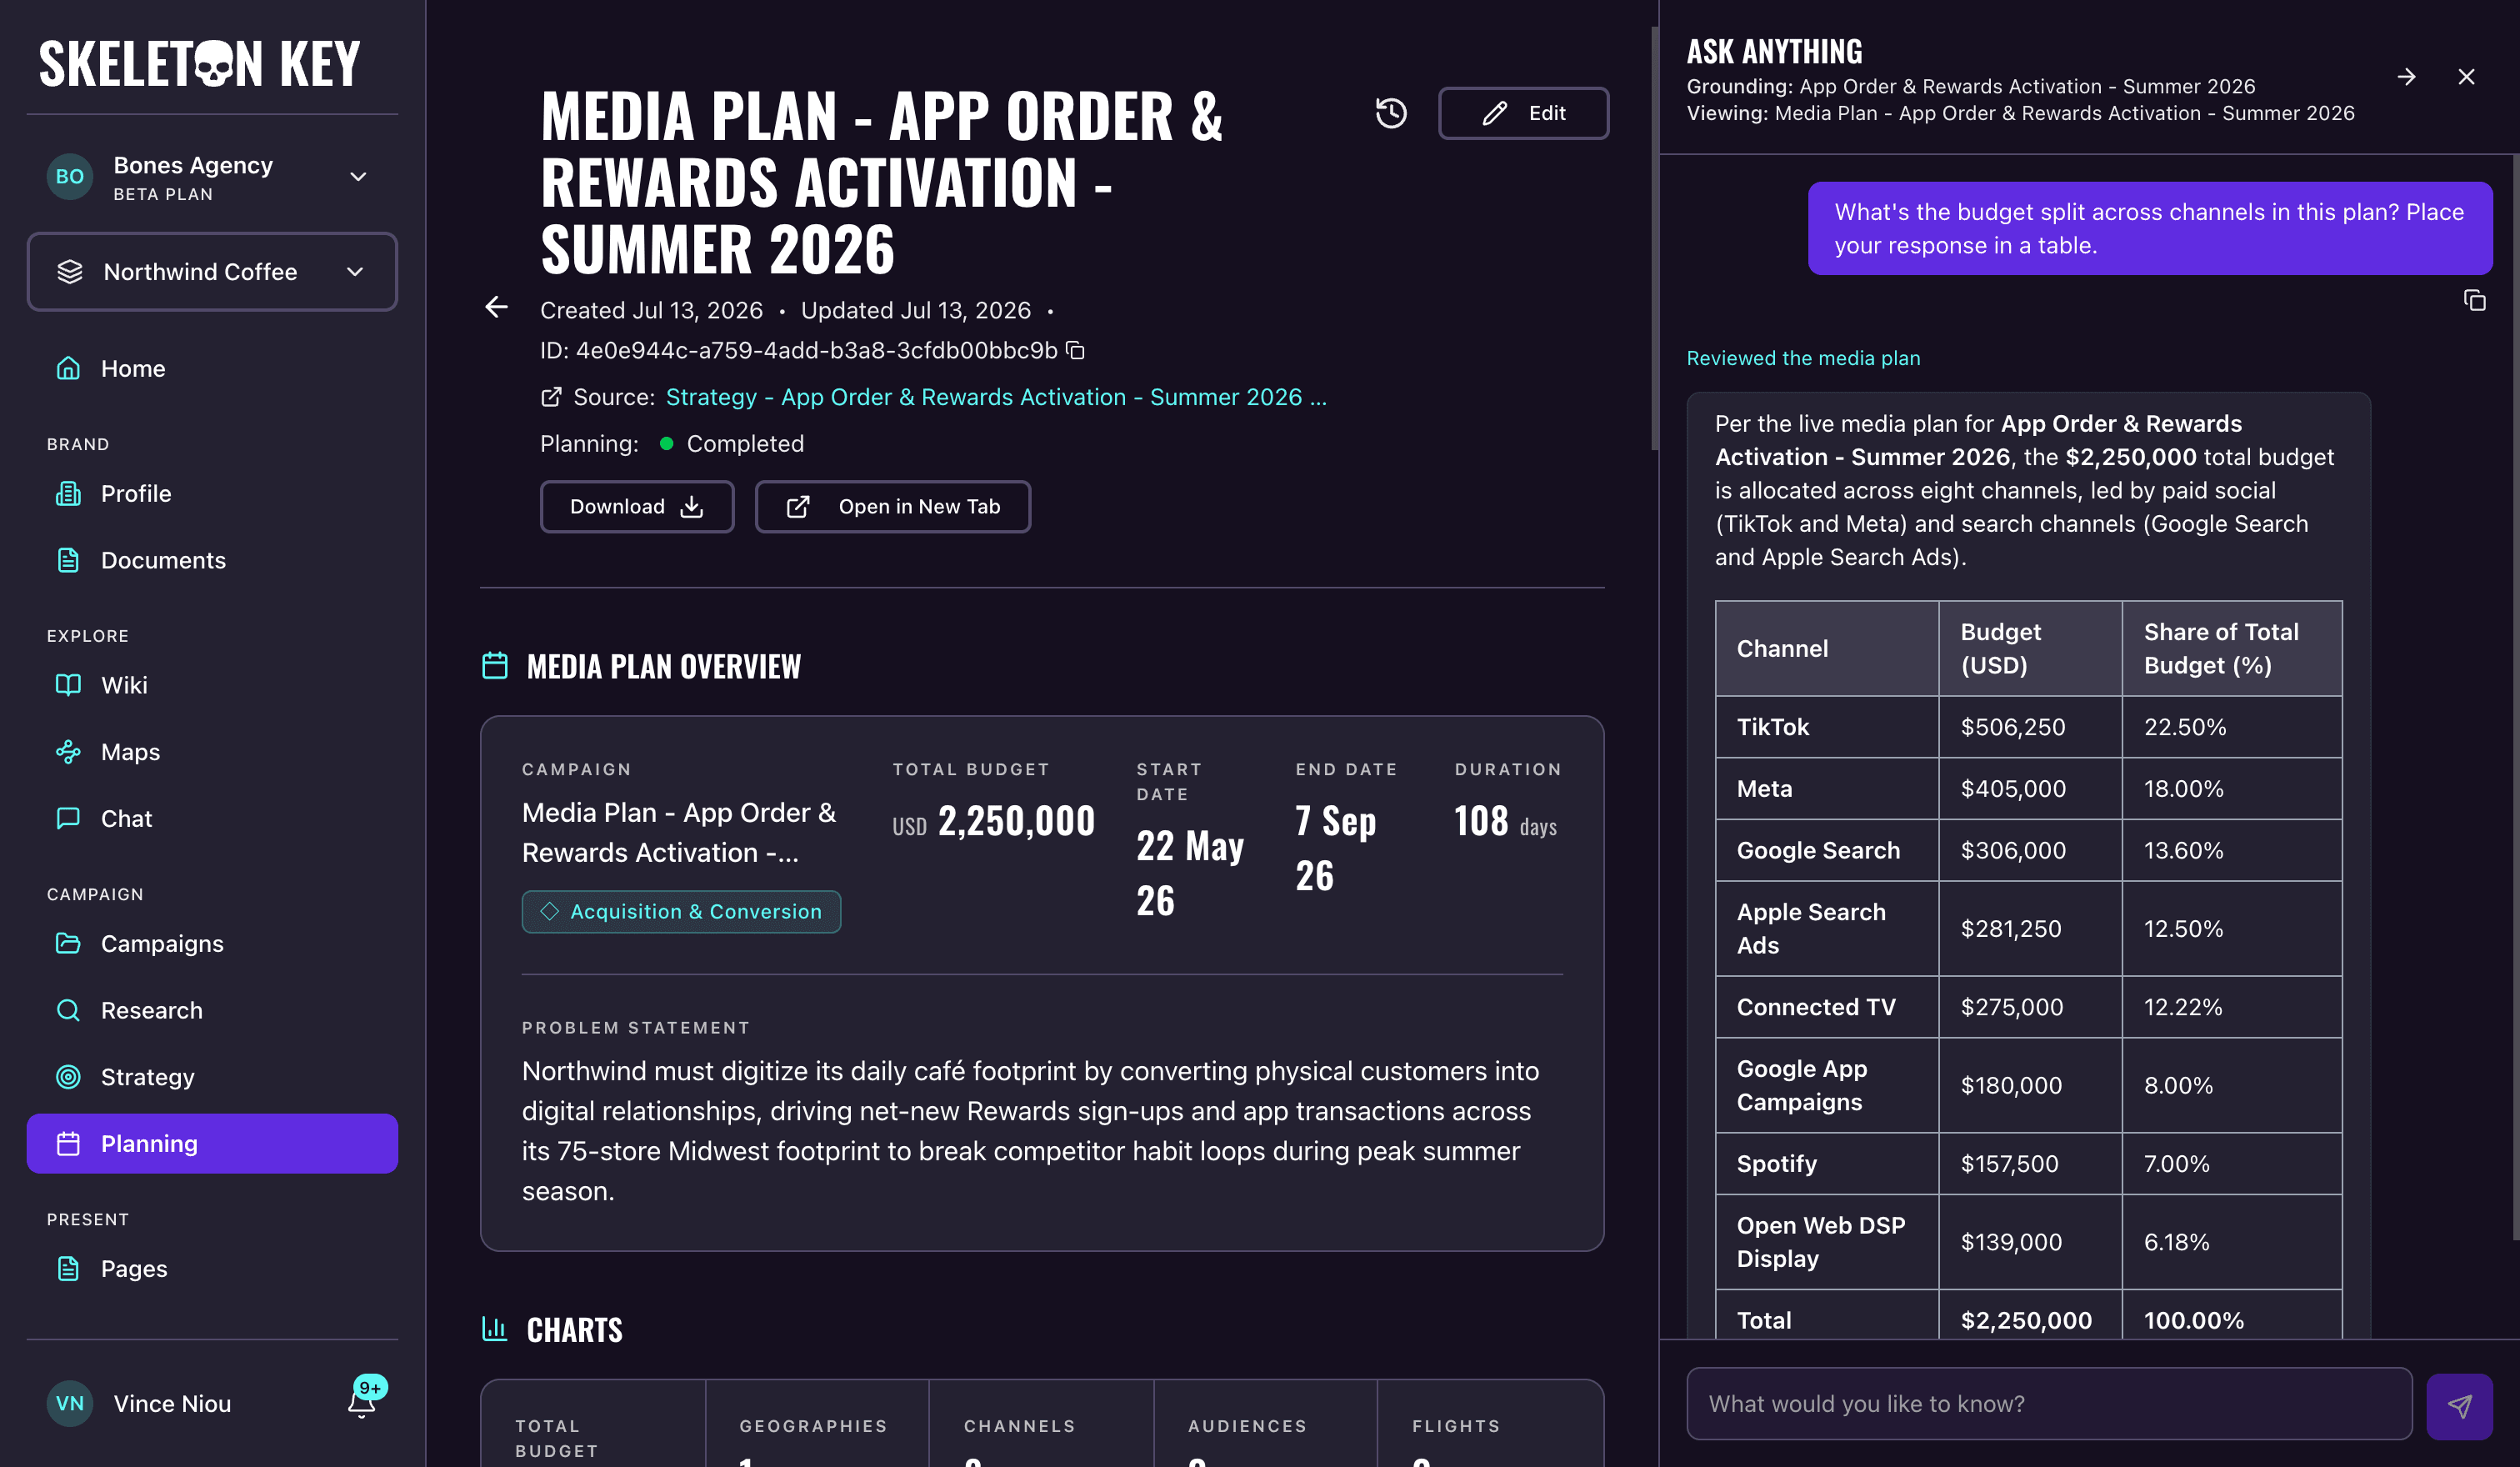Viewport: 2520px width, 1467px height.
Task: Click the Spotify budget $157,500 cell
Action: click(2030, 1164)
